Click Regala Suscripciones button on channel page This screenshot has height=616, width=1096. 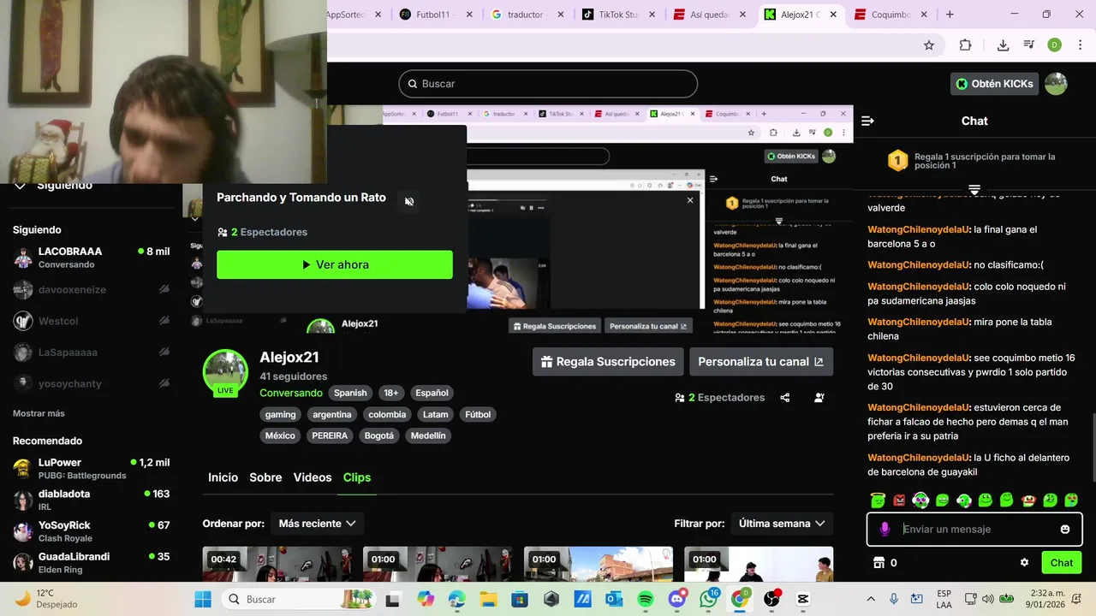[608, 362]
